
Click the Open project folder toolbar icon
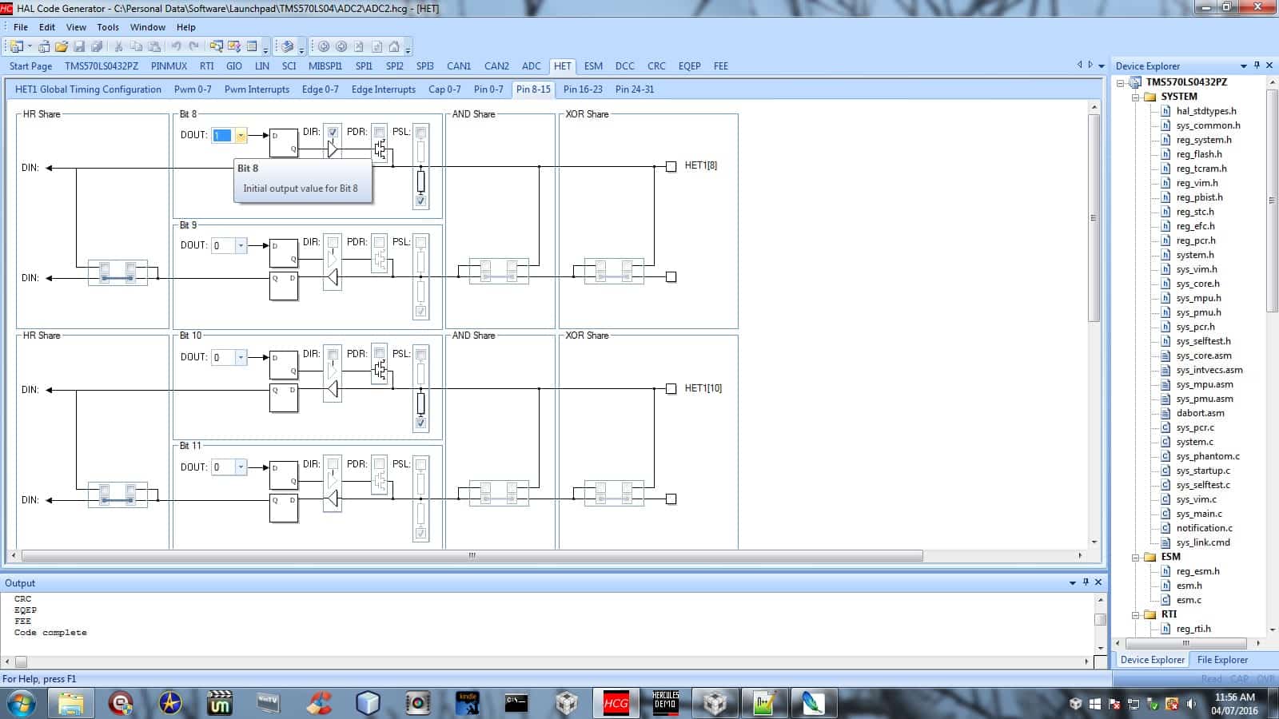pos(62,46)
